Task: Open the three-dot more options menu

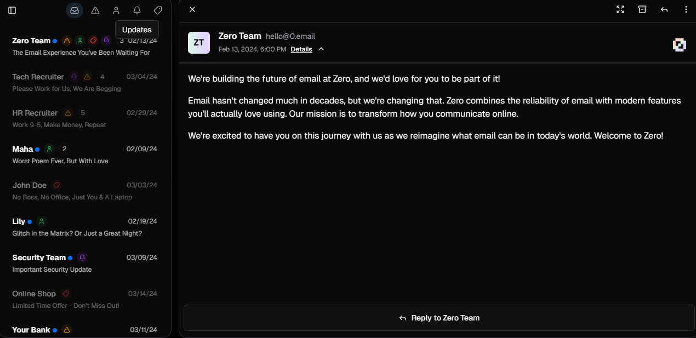Action: click(x=686, y=9)
